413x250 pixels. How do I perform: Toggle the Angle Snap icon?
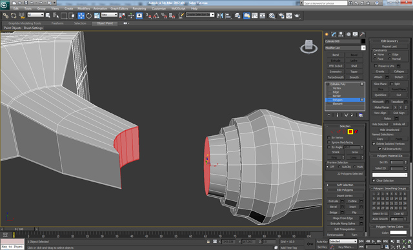(156, 15)
